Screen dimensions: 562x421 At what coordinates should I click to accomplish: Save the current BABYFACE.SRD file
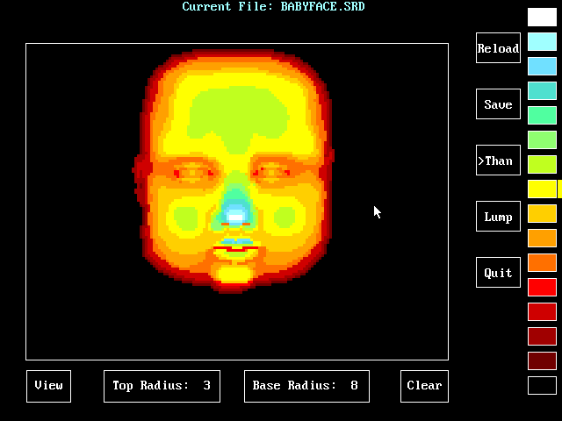click(x=498, y=104)
